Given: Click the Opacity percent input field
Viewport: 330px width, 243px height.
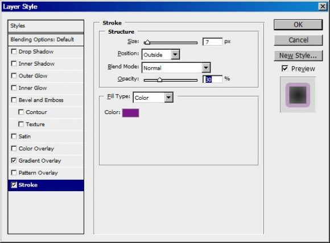Looking at the screenshot, I should pos(212,79).
